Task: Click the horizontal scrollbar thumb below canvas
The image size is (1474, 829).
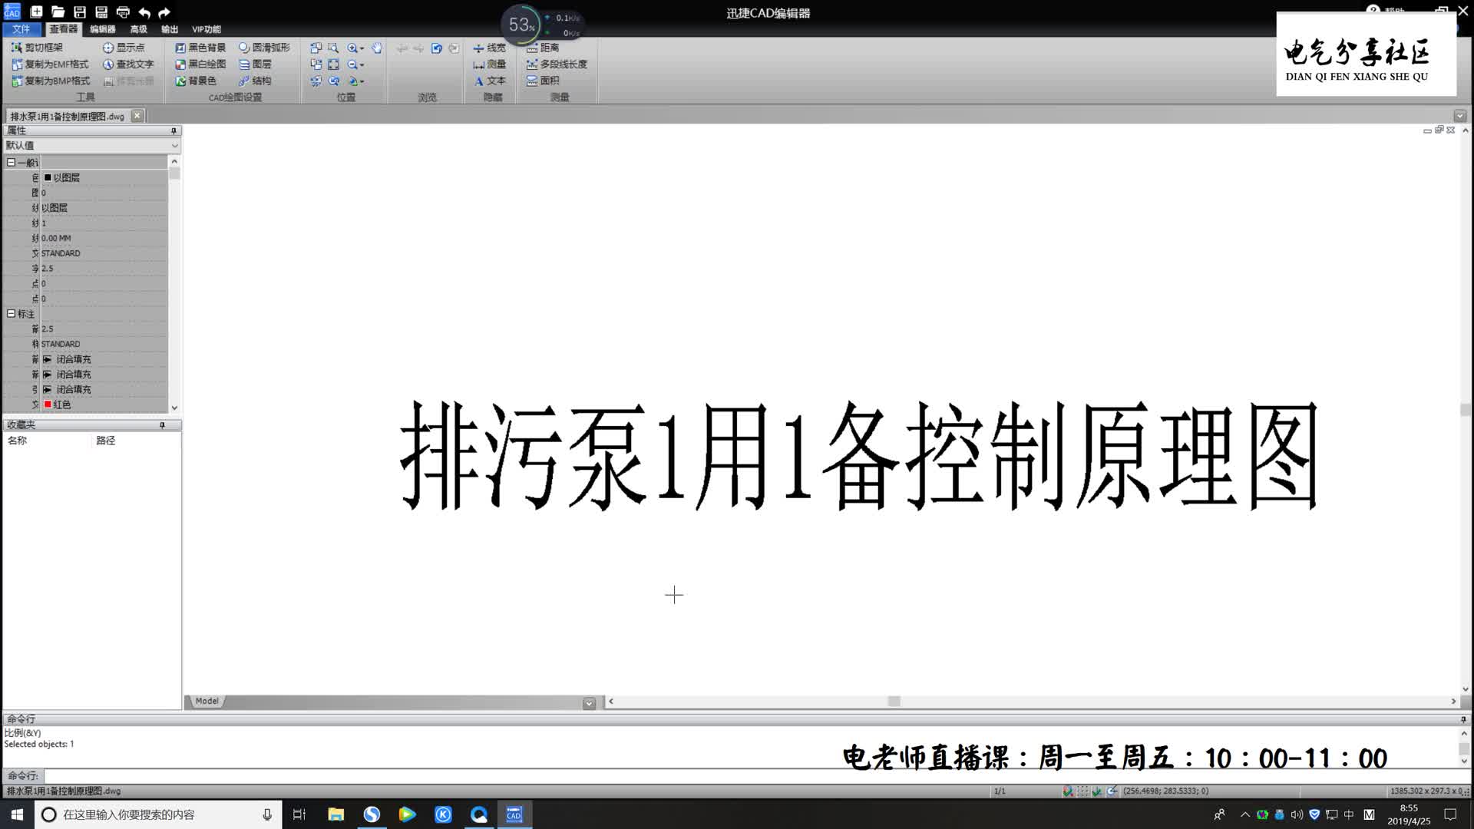Action: [x=894, y=701]
